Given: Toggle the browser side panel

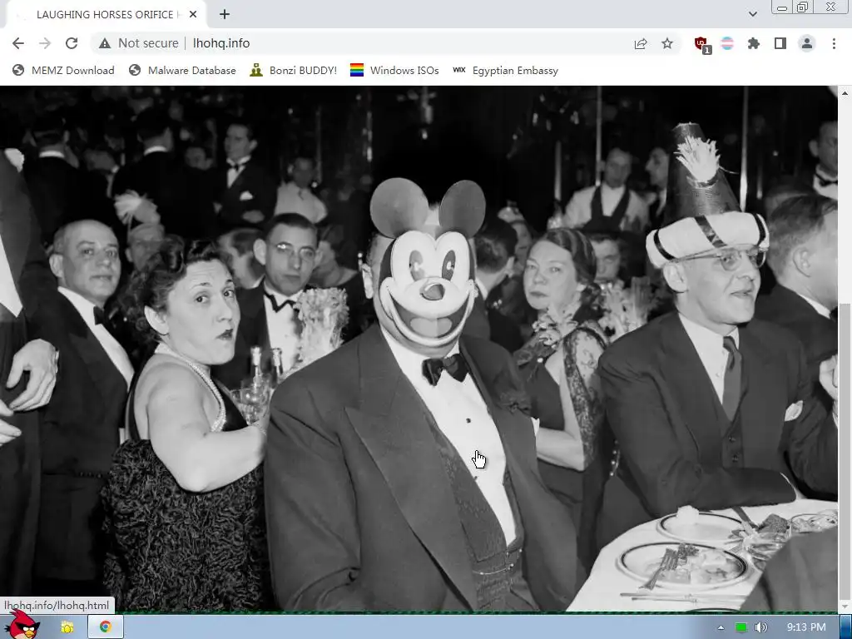Looking at the screenshot, I should (x=780, y=43).
